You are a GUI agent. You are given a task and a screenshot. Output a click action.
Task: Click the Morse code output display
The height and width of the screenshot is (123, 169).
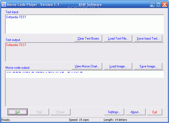[84, 89]
